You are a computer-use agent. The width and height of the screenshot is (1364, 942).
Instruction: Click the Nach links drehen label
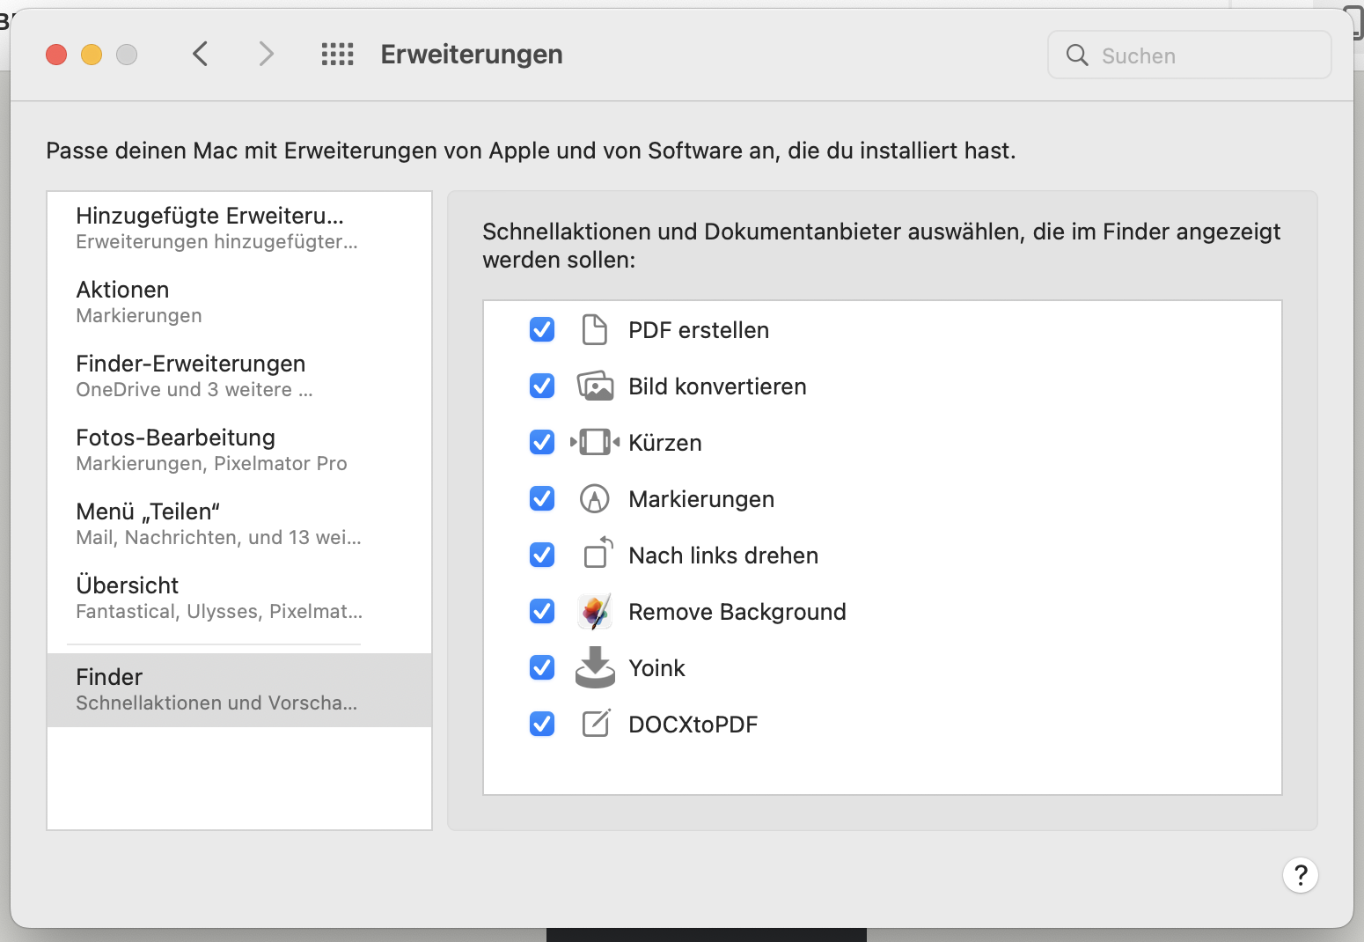[x=723, y=556]
